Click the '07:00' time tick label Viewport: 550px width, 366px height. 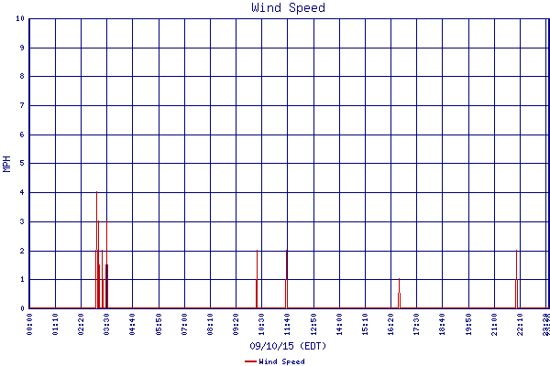184,324
